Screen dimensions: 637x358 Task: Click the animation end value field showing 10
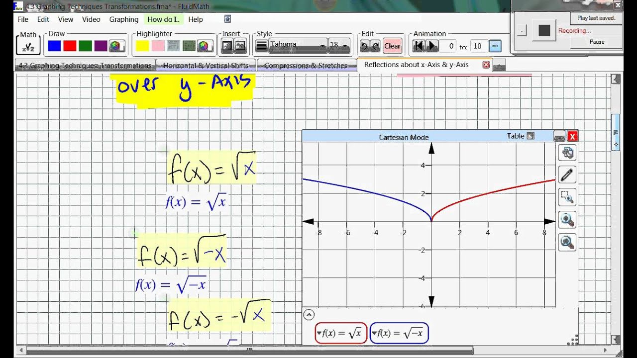(478, 46)
